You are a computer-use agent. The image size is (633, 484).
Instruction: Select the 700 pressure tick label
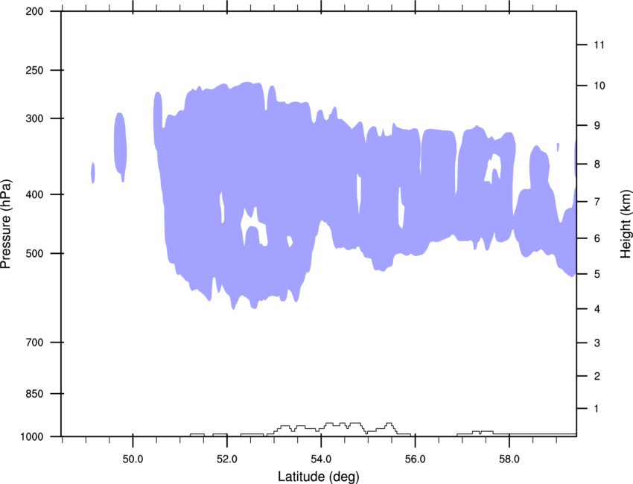coord(34,343)
